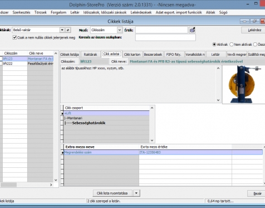Switch to the Cikk karton tab
Image resolution: width=265 pixels, height=208 pixels.
point(132,54)
